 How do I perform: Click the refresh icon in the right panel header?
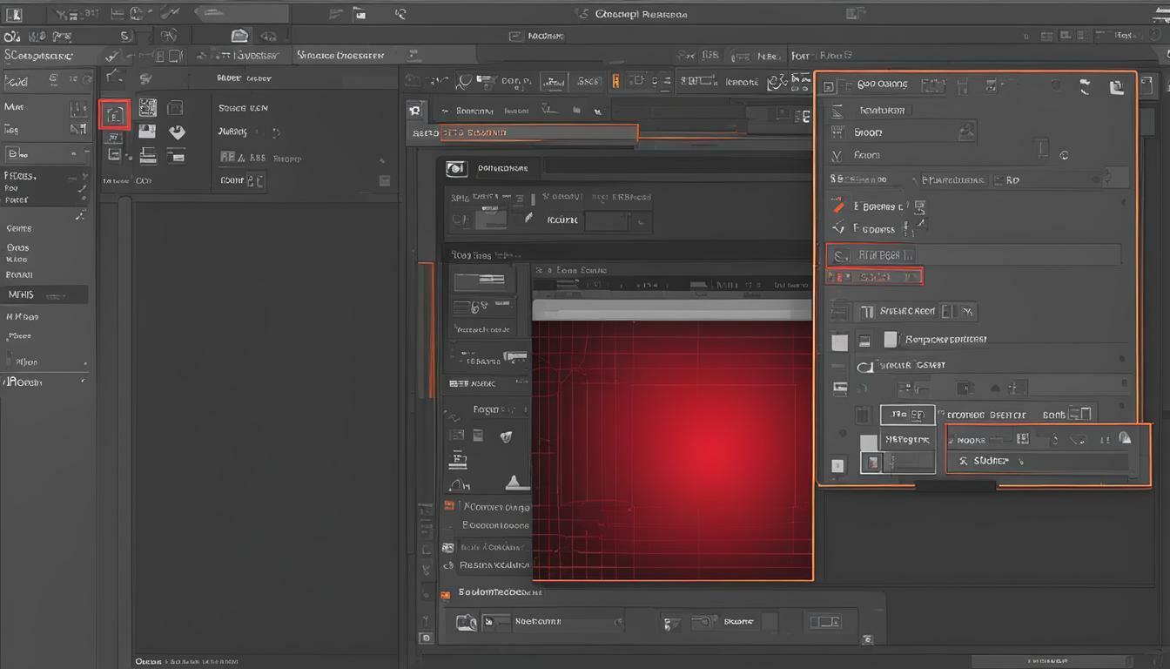tap(1085, 85)
